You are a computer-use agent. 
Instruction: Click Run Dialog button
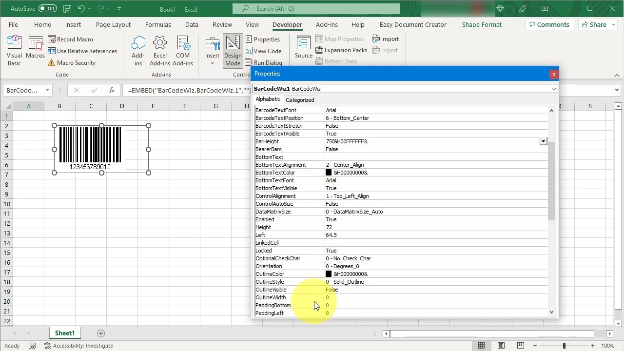click(264, 62)
